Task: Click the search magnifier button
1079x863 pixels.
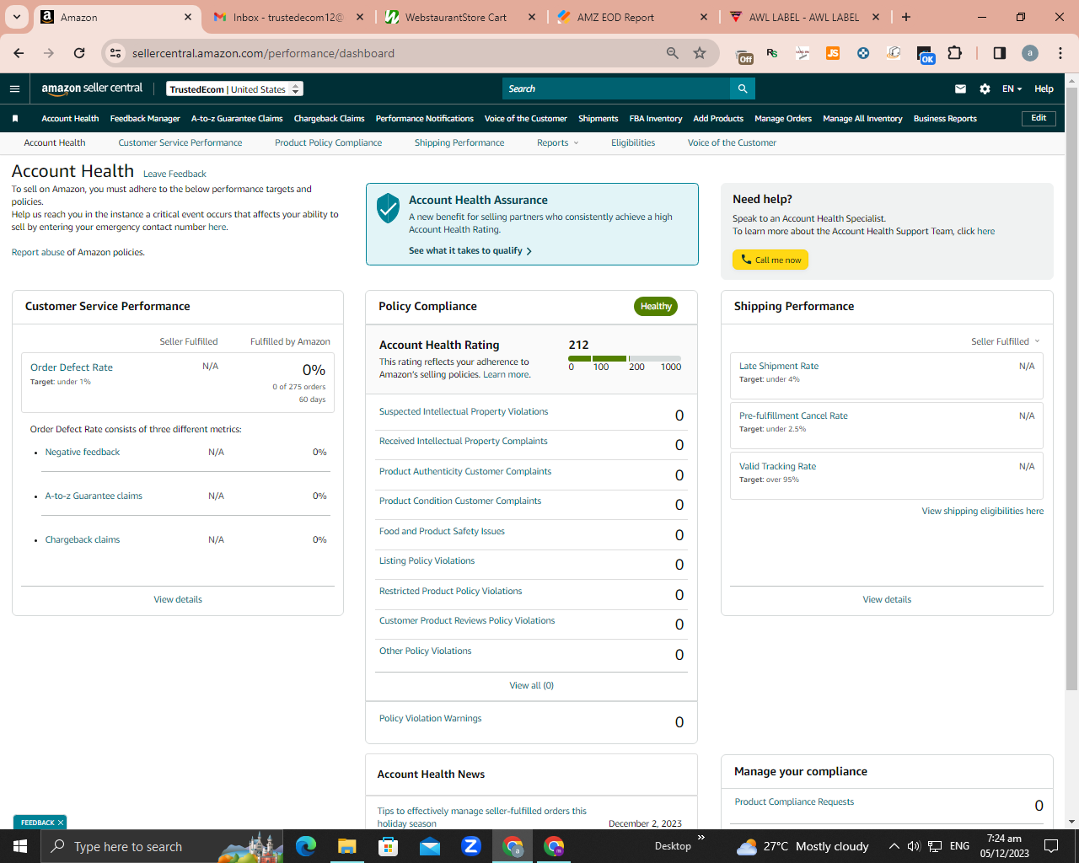Action: (x=743, y=88)
